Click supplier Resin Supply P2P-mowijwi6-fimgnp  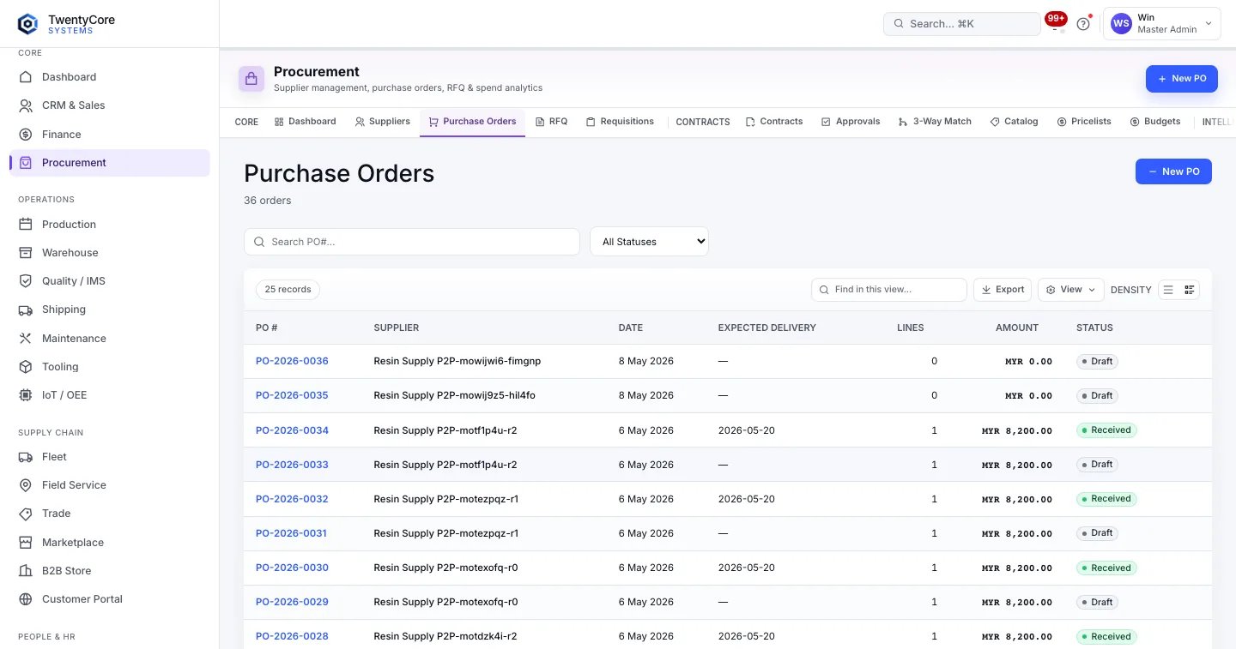point(457,362)
